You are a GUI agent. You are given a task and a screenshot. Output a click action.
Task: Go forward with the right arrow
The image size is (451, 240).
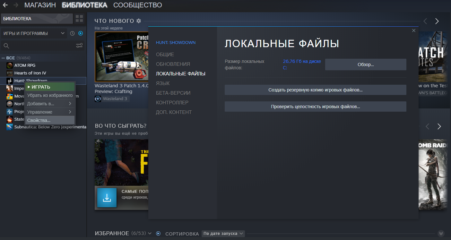[x=16, y=5]
